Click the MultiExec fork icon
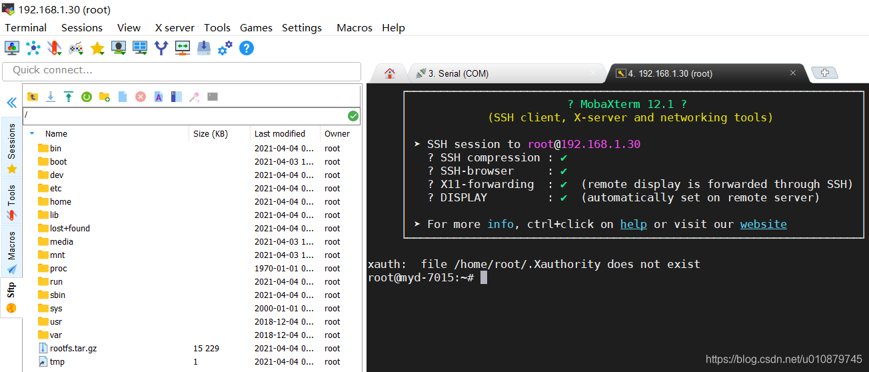Screen dimensions: 869x372 click(161, 48)
